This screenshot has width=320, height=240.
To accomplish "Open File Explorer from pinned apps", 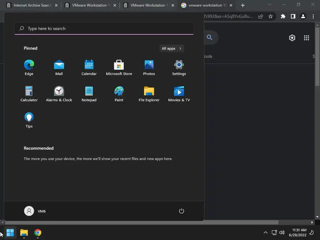I will tap(149, 94).
